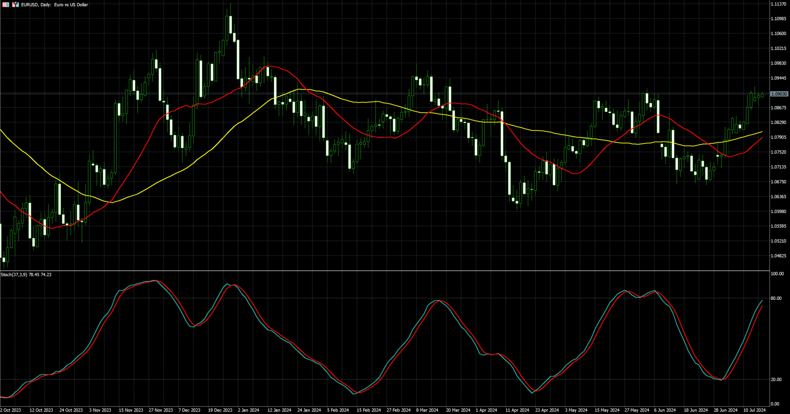Screen dimensions: 790x414
Task: Click the 1.04825 price on the axis
Action: (778, 256)
